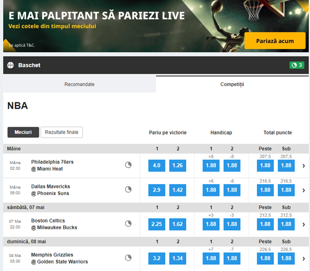310x271 pixels.
Task: Select odds 1.34 for Golden State Warriors win
Action: click(x=177, y=259)
